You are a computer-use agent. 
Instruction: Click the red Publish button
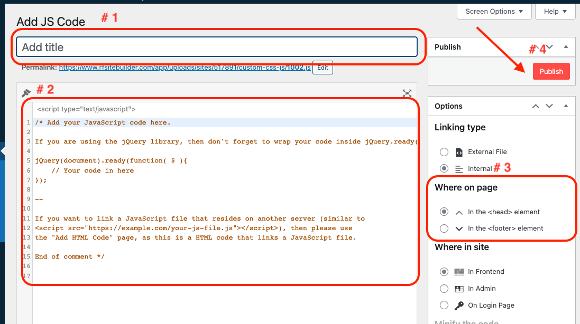[551, 72]
